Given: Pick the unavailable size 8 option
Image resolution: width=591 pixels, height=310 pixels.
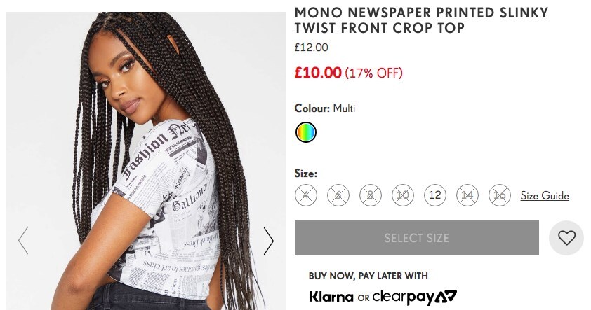Looking at the screenshot, I should (x=371, y=195).
